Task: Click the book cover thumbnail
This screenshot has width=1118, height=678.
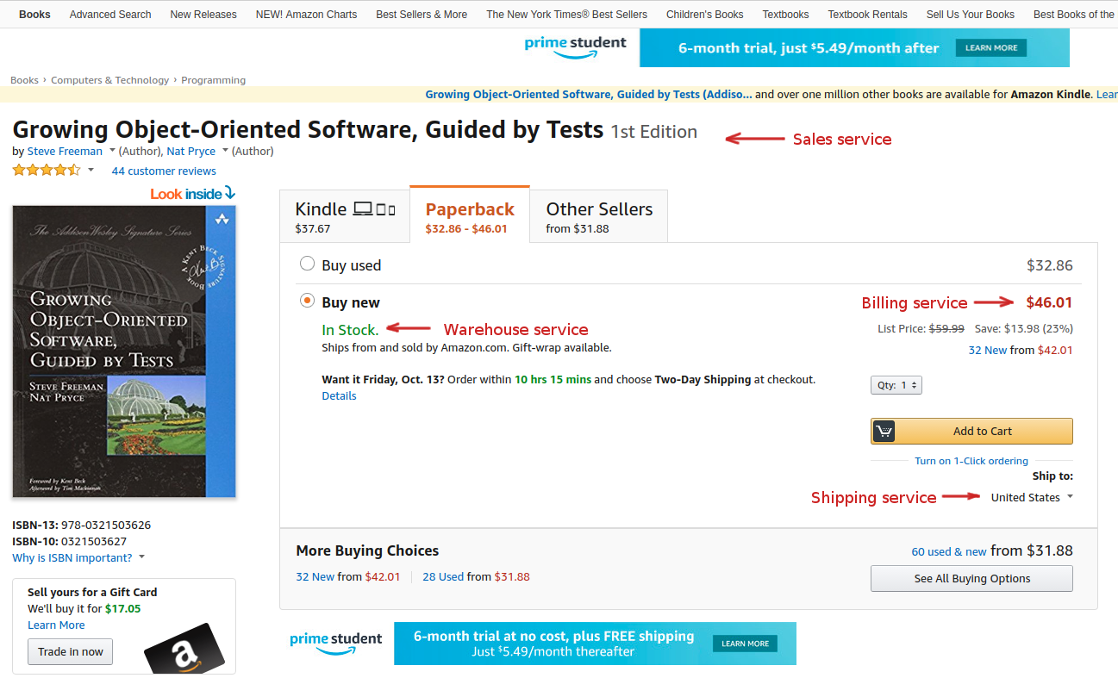Action: point(124,351)
